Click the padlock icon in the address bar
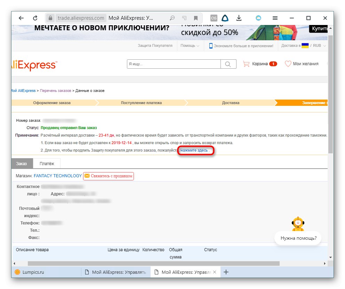This screenshot has height=289, width=345. [50, 18]
